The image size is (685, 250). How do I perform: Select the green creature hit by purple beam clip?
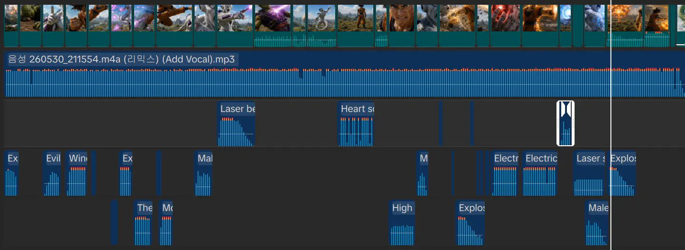[272, 25]
